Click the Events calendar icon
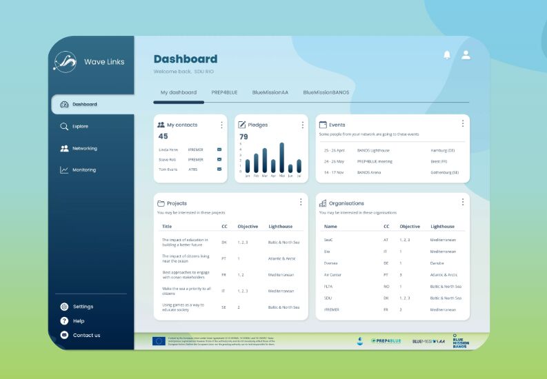547x379 pixels. [x=323, y=125]
